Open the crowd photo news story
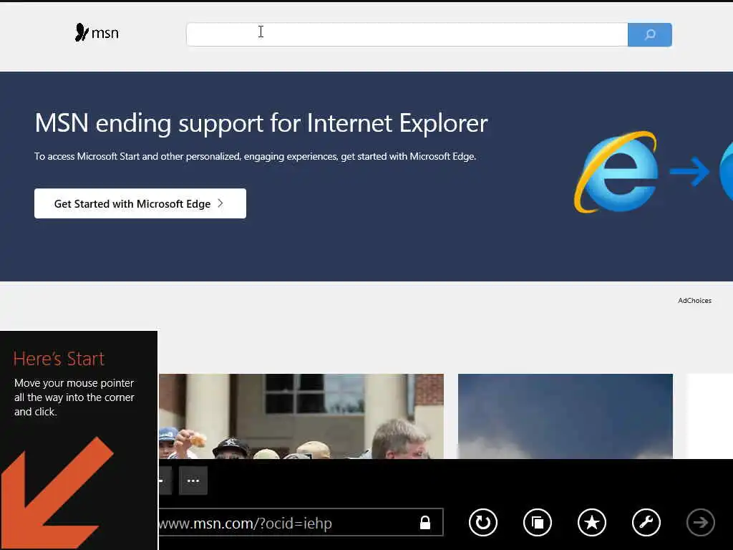This screenshot has height=550, width=733. pos(301,416)
